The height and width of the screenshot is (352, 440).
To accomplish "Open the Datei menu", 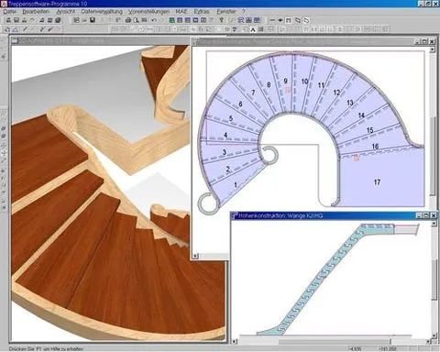I will (10, 12).
